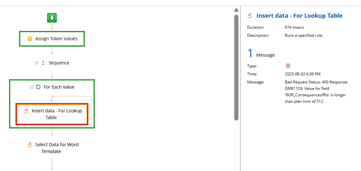Click the green start arrow icon
Image resolution: width=361 pixels, height=171 pixels.
[52, 18]
